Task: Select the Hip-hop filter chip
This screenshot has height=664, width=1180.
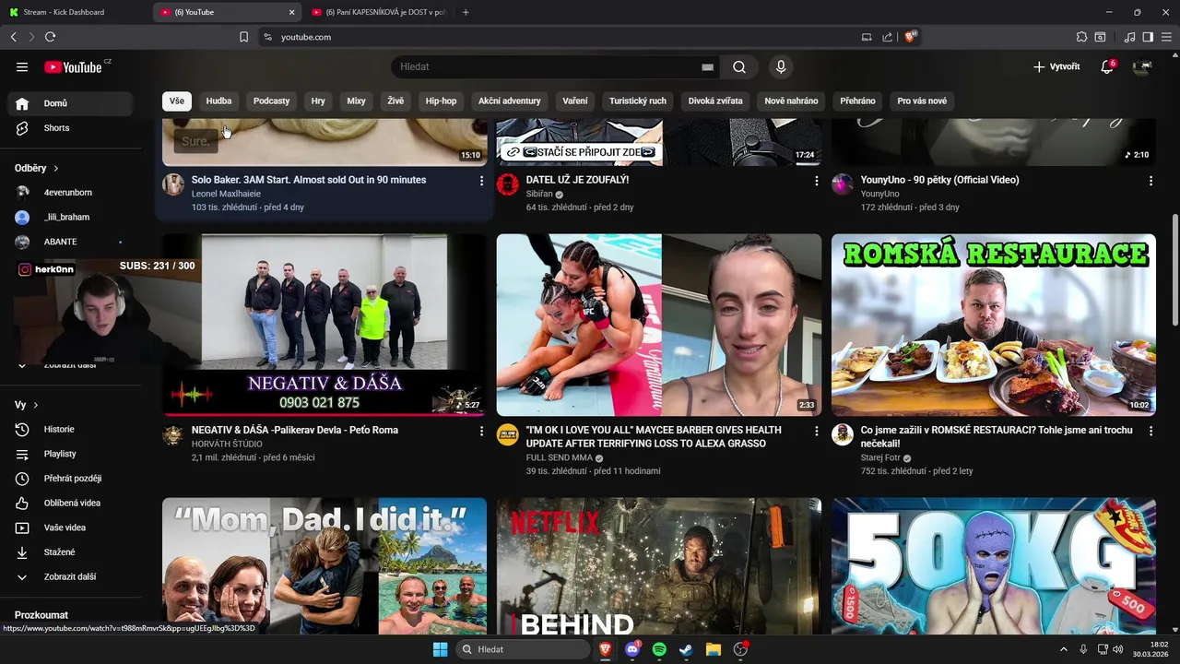Action: pyautogui.click(x=441, y=101)
